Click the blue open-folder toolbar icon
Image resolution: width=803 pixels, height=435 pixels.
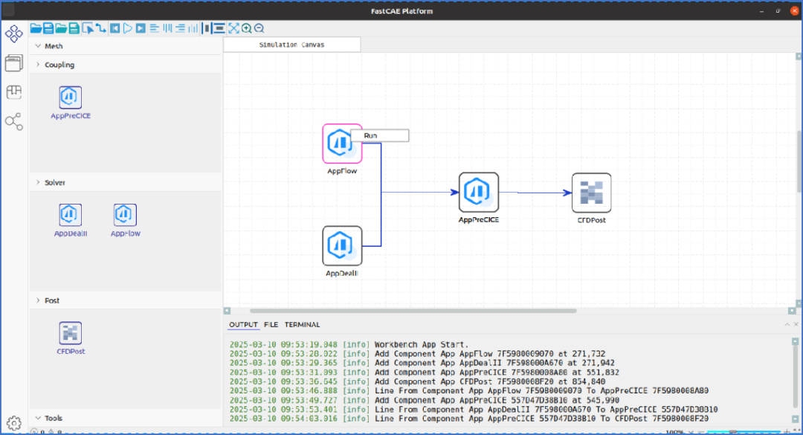(36, 28)
